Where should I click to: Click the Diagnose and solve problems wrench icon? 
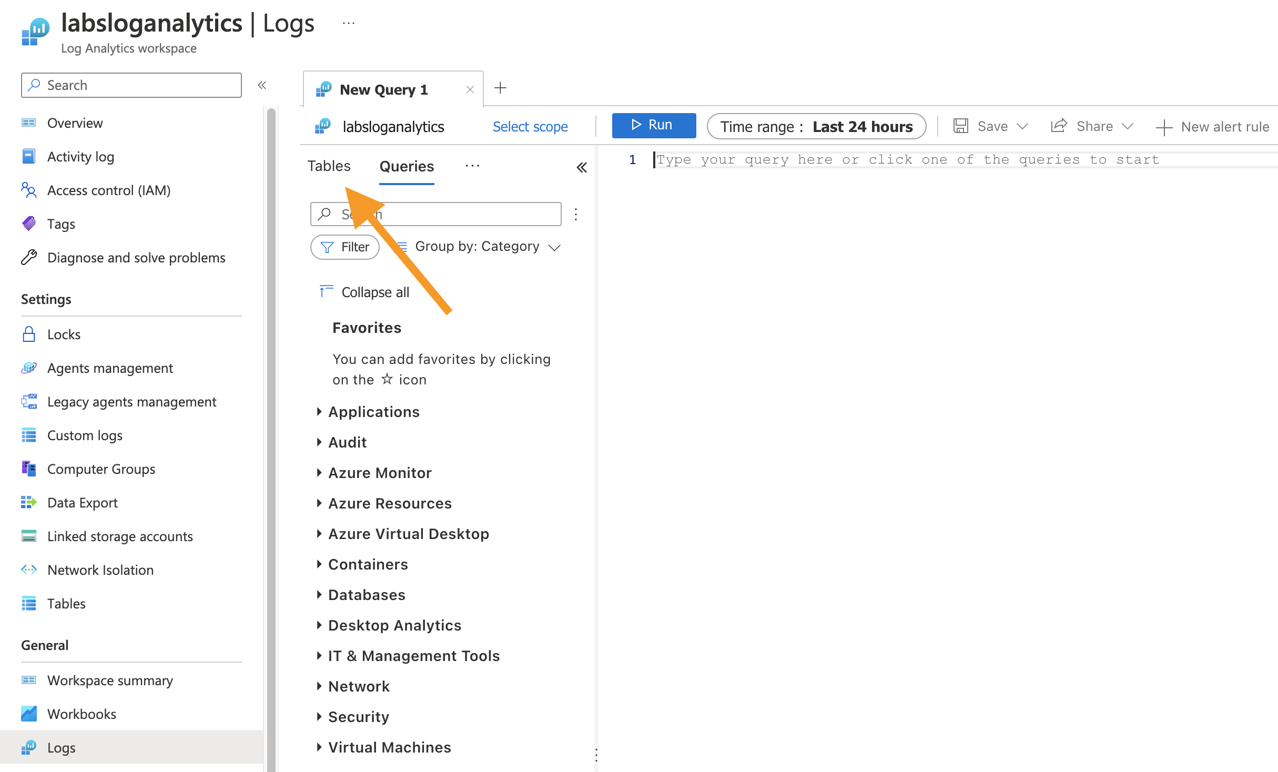(28, 258)
